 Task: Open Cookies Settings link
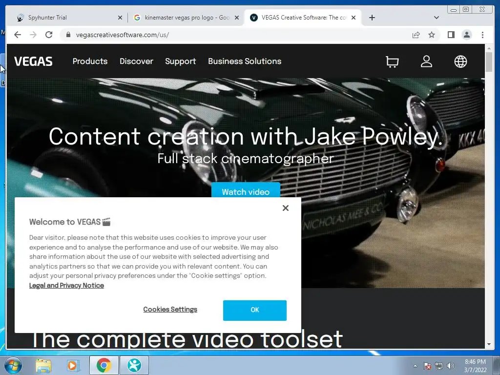pyautogui.click(x=170, y=309)
